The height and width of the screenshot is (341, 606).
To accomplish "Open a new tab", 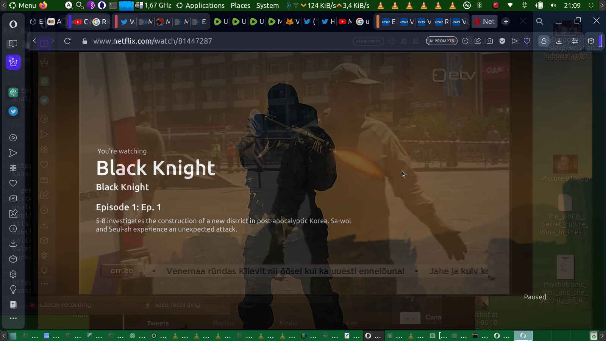I will tap(506, 22).
